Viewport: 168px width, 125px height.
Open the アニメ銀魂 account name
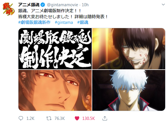[x=29, y=5]
